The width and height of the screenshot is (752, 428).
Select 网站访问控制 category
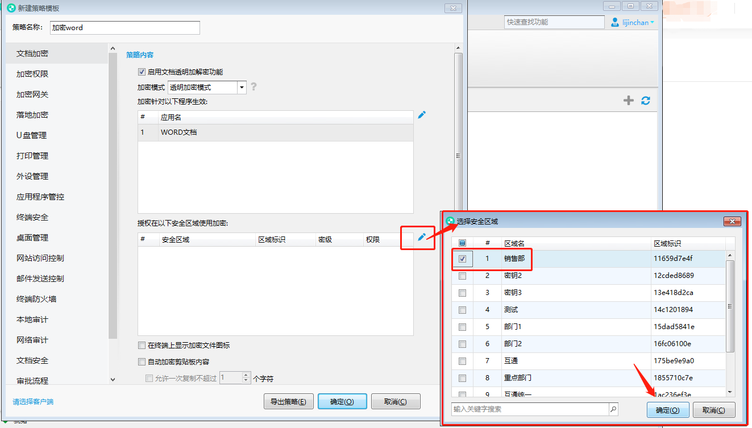pos(57,258)
